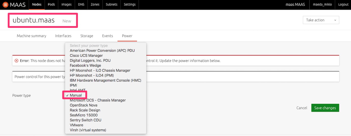351x136 pixels.
Task: Click the Logout link
Action: click(343, 5)
